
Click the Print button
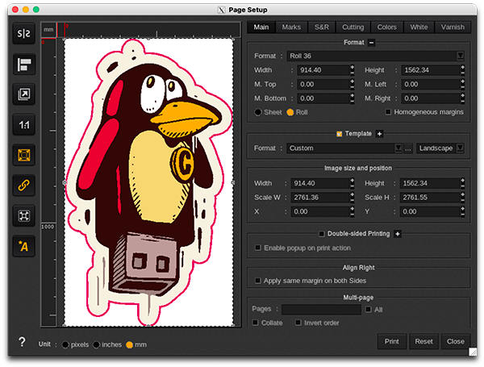391,341
